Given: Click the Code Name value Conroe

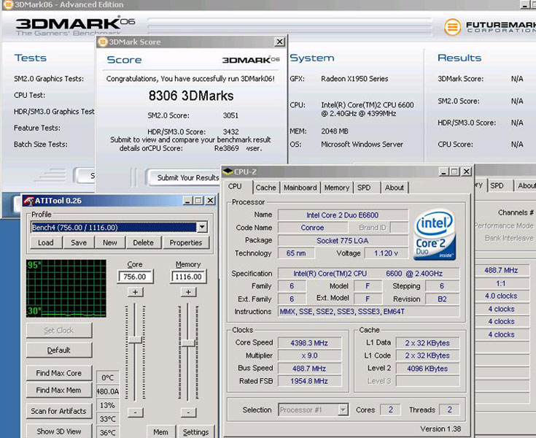Looking at the screenshot, I should (x=312, y=228).
